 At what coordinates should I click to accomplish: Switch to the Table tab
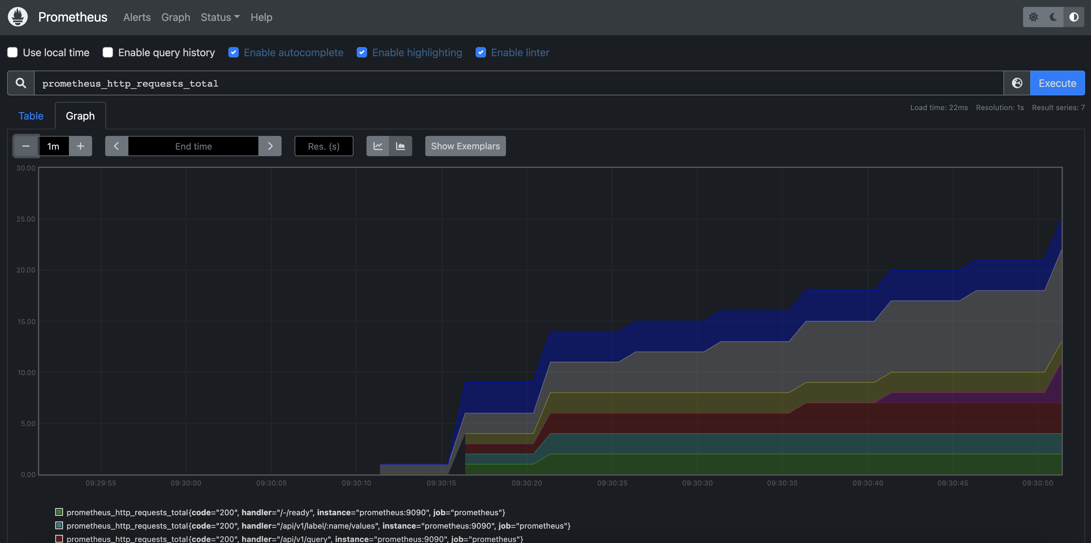pos(31,116)
